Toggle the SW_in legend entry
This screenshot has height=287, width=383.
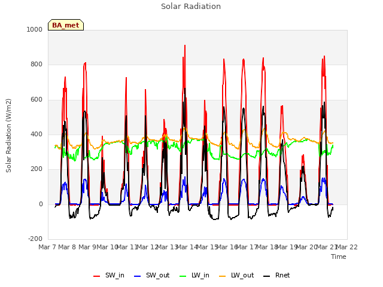(109, 275)
